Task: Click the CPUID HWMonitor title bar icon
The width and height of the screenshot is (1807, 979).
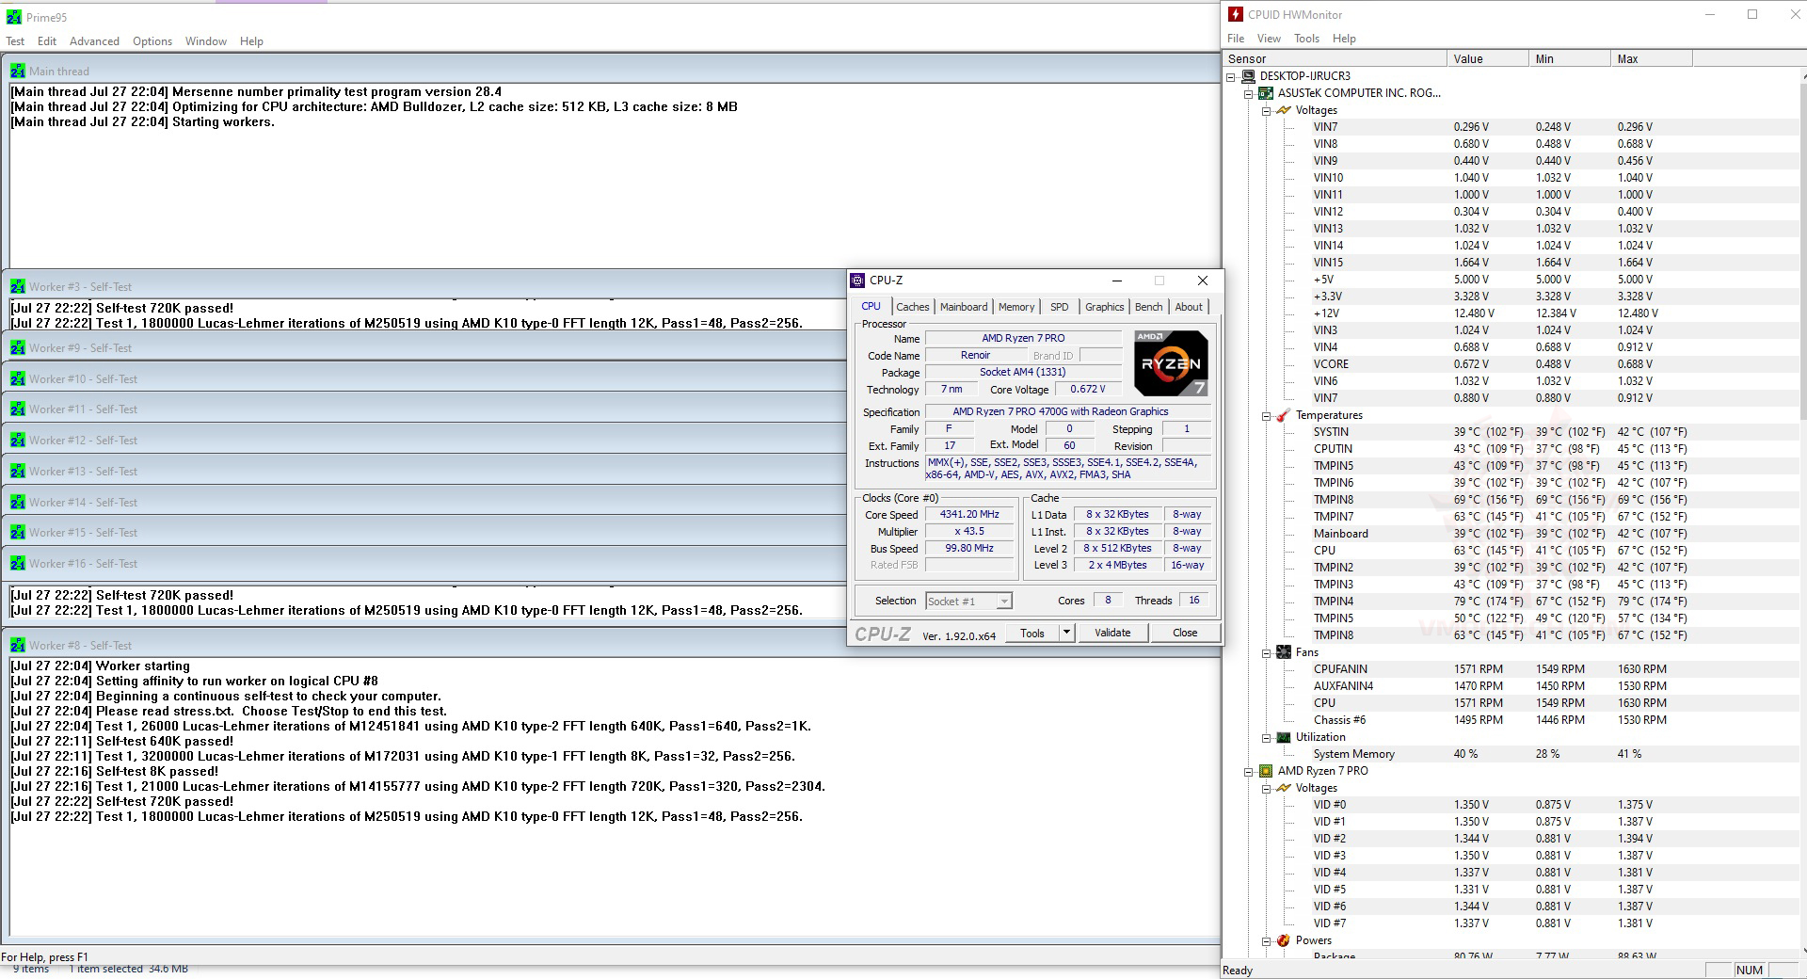Action: 1236,14
